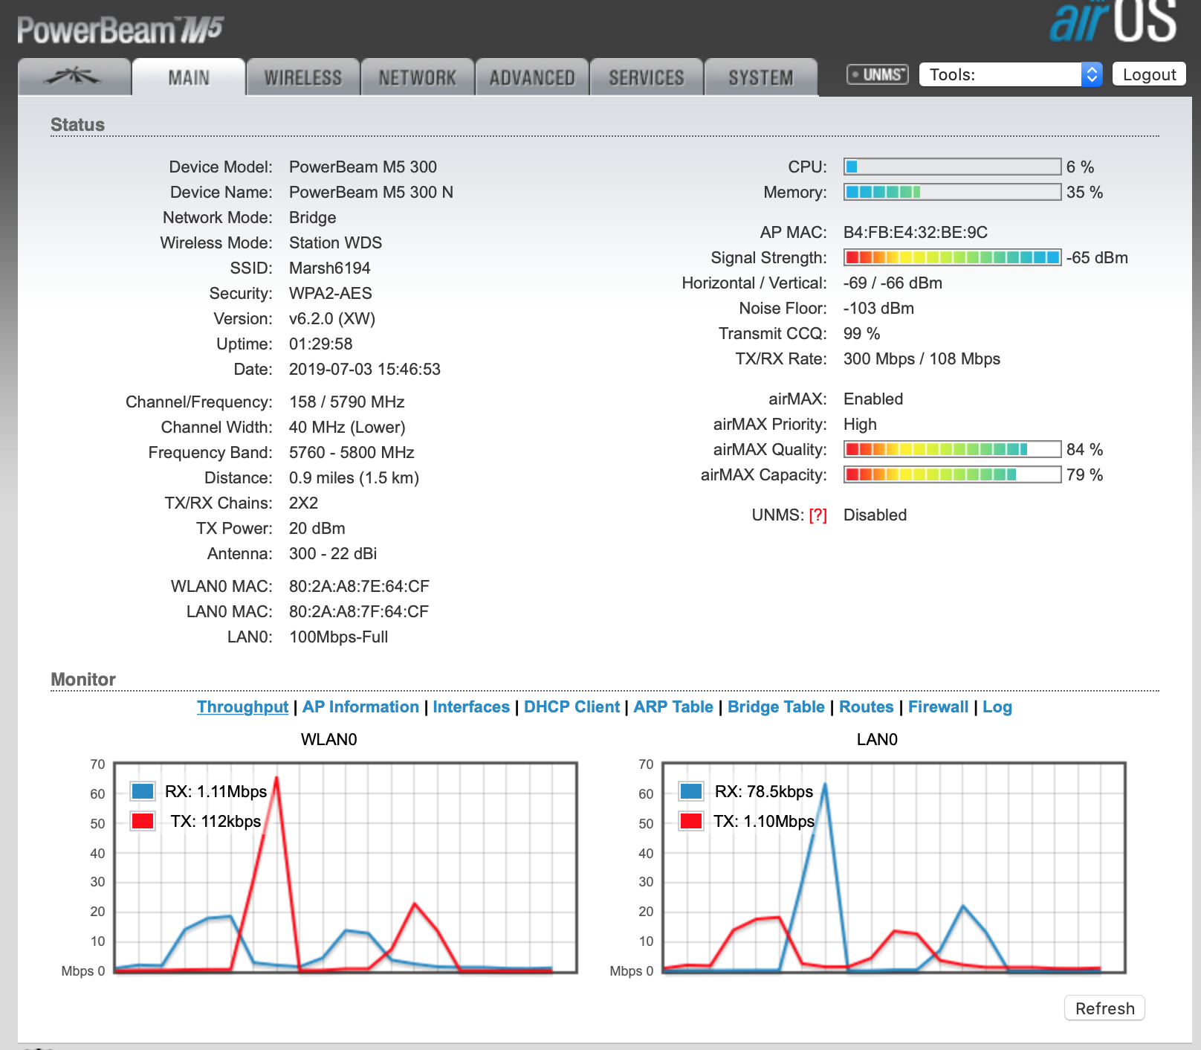The height and width of the screenshot is (1050, 1201).
Task: Click the UNMS badge icon
Action: click(878, 74)
